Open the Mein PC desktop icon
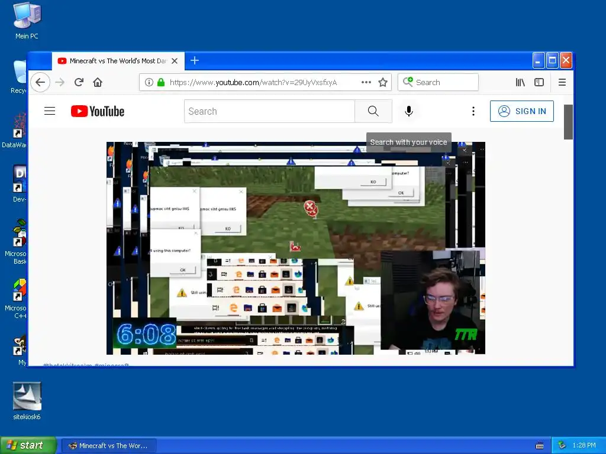The width and height of the screenshot is (606, 454). coord(27,21)
